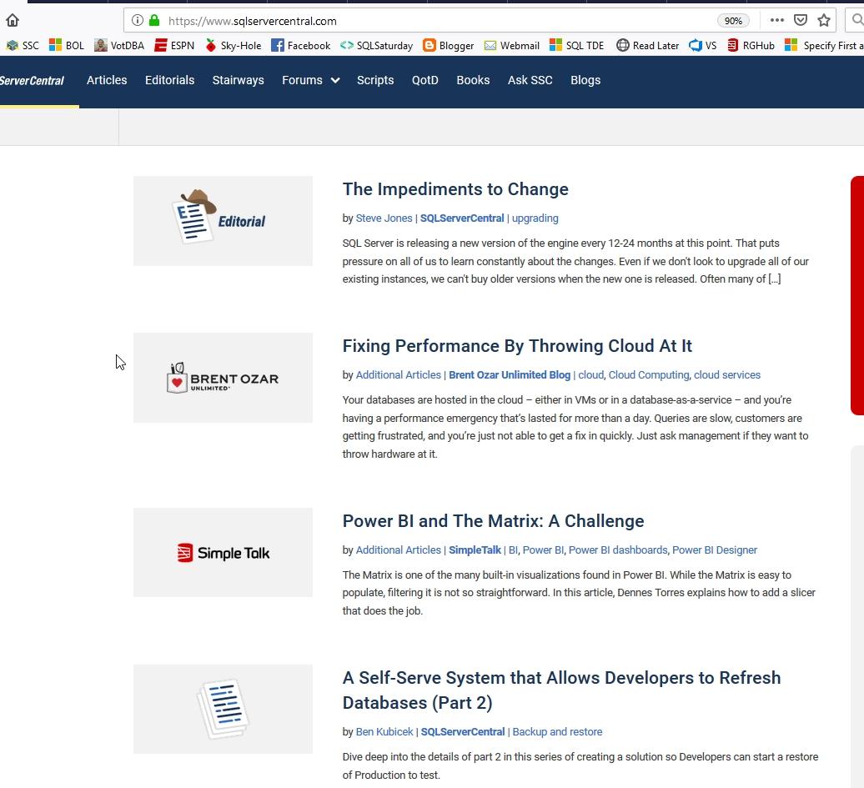Open the VS bookmark
The image size is (864, 788).
[703, 45]
